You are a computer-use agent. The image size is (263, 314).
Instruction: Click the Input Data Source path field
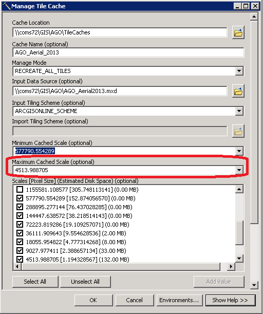[x=120, y=91]
